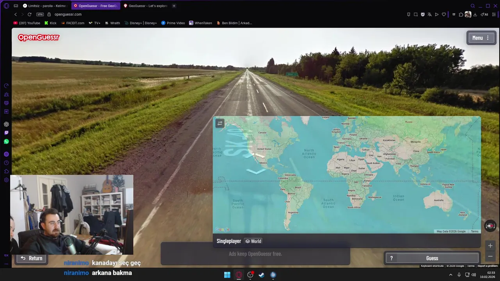Click the compass icon

pyautogui.click(x=490, y=226)
